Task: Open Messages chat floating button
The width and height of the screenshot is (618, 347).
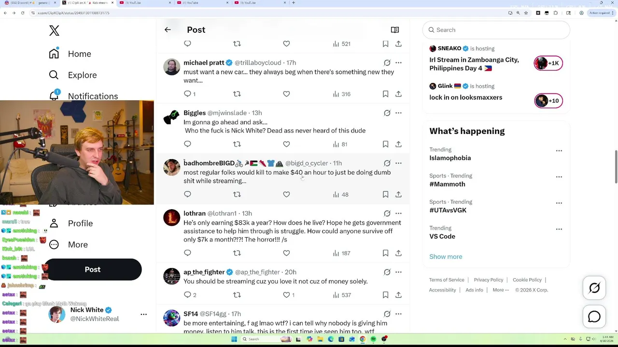Action: 594,317
